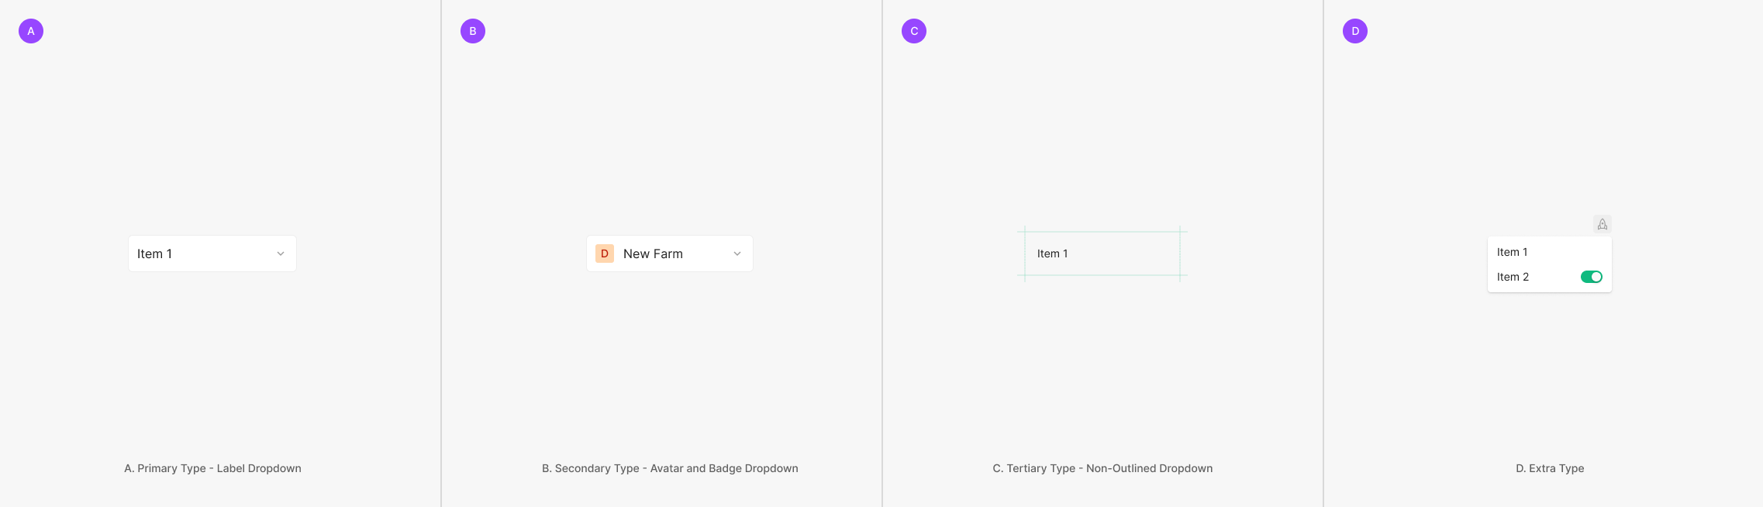Image resolution: width=1763 pixels, height=507 pixels.
Task: Click the purple D badge circle
Action: coord(1355,31)
